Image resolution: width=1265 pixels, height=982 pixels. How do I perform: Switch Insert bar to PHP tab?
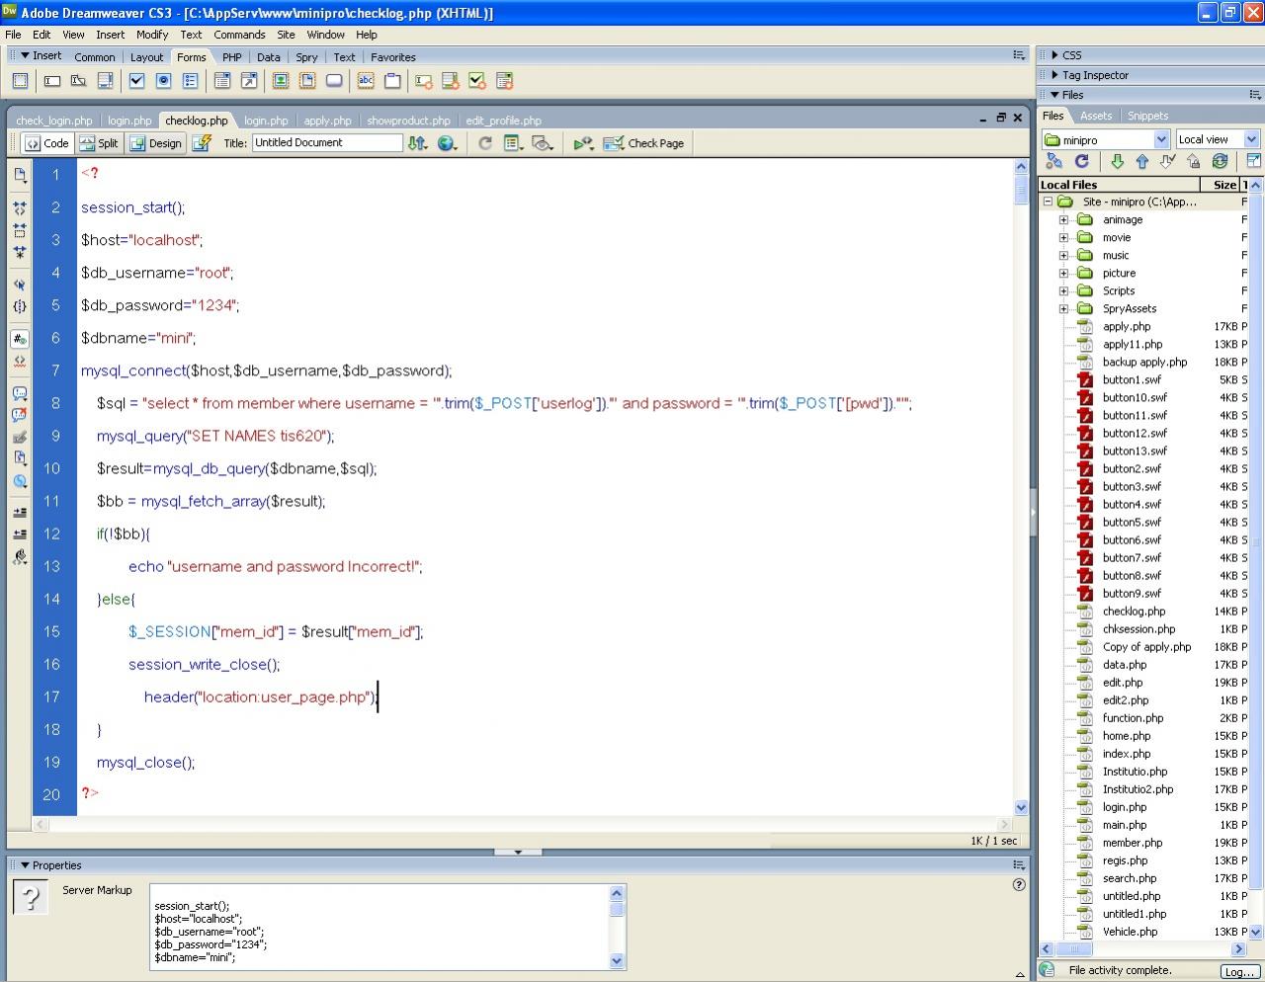click(232, 57)
